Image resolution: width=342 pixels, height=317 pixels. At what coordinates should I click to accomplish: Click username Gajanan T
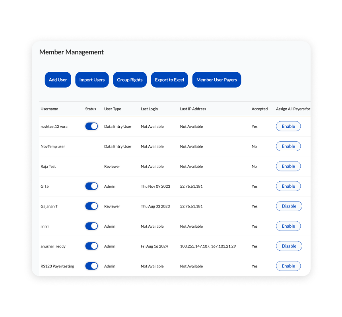coord(49,206)
